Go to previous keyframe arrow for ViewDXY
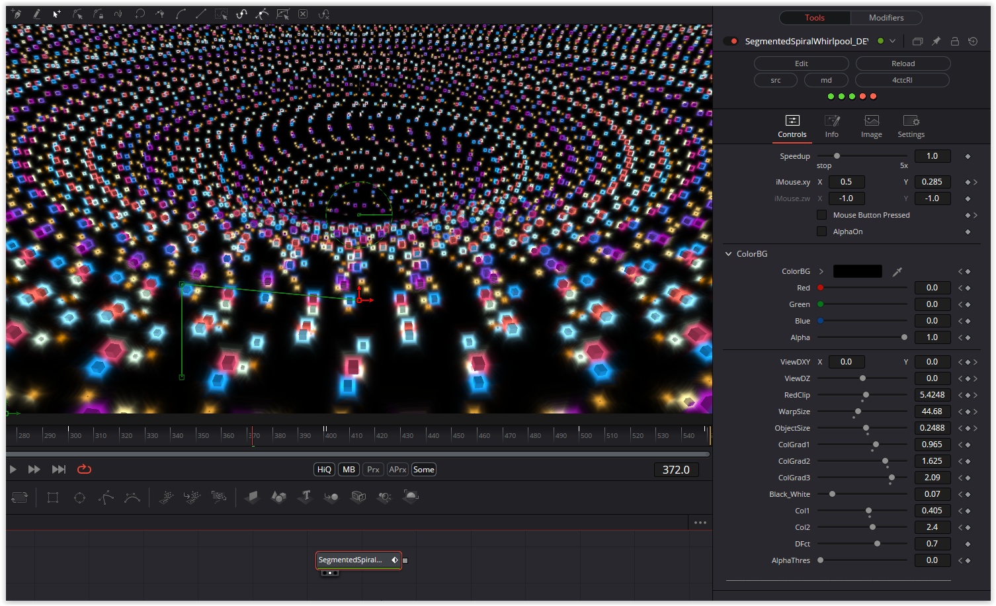Image resolution: width=996 pixels, height=606 pixels. pos(960,362)
